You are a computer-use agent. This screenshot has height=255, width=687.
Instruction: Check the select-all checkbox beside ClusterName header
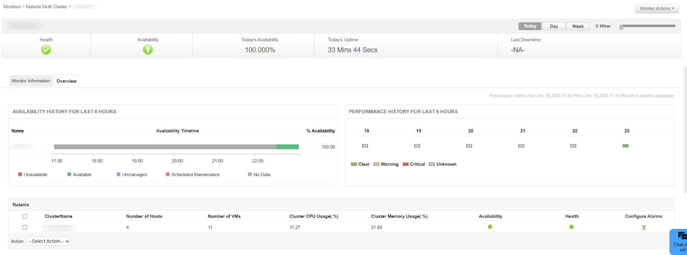[25, 216]
